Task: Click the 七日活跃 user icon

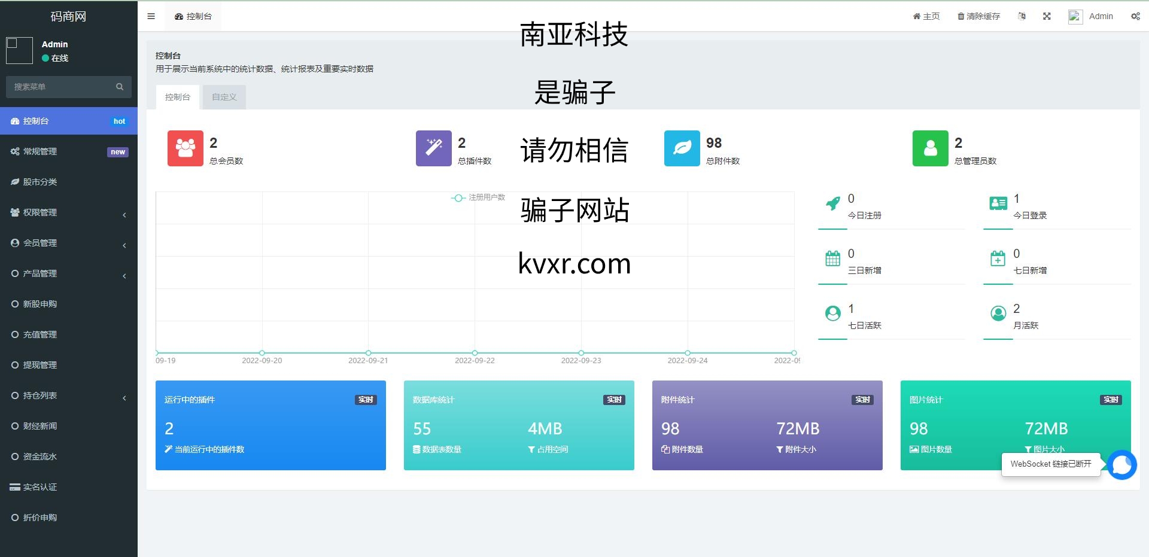Action: pyautogui.click(x=832, y=313)
